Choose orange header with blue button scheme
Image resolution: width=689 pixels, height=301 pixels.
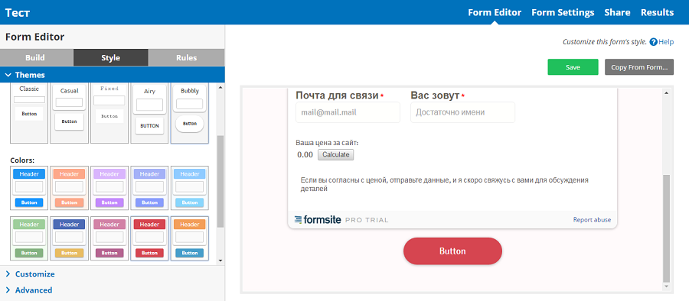[x=190, y=238]
